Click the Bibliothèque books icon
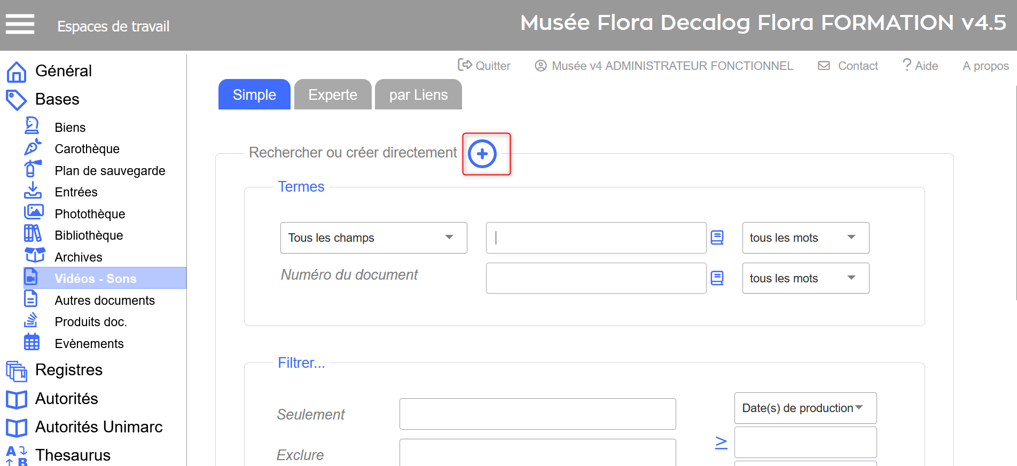 coord(32,234)
